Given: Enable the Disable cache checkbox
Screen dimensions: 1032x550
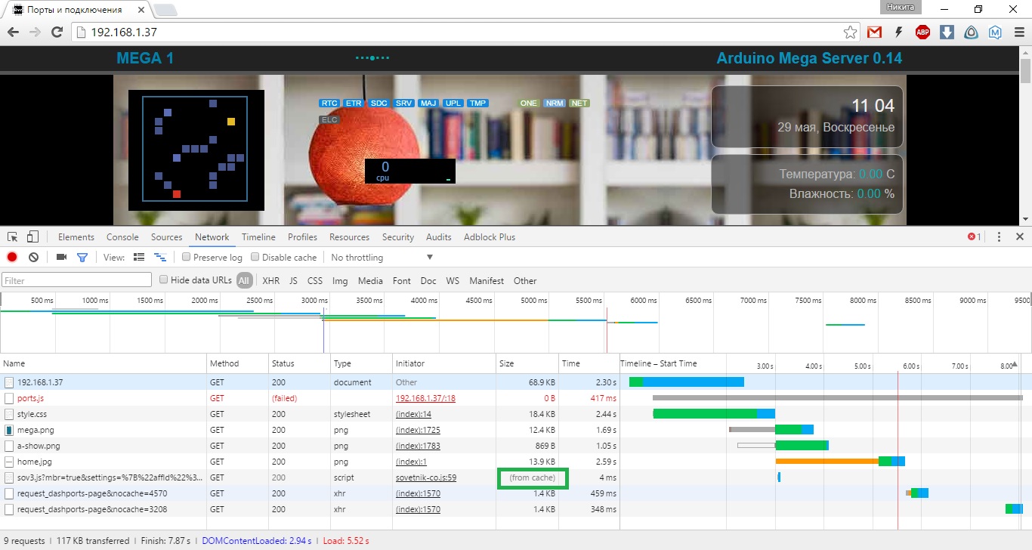Looking at the screenshot, I should (x=255, y=258).
